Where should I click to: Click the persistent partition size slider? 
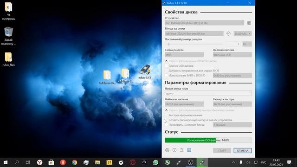click(194, 44)
